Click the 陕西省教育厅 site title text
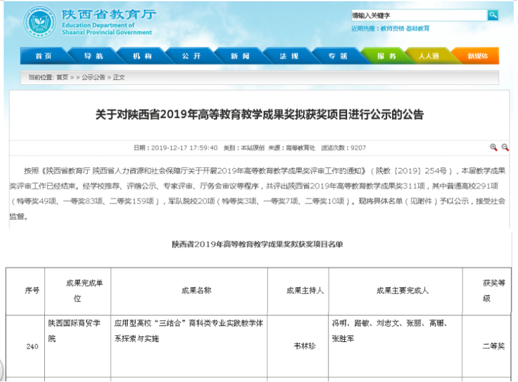This screenshot has height=382, width=518. [109, 14]
